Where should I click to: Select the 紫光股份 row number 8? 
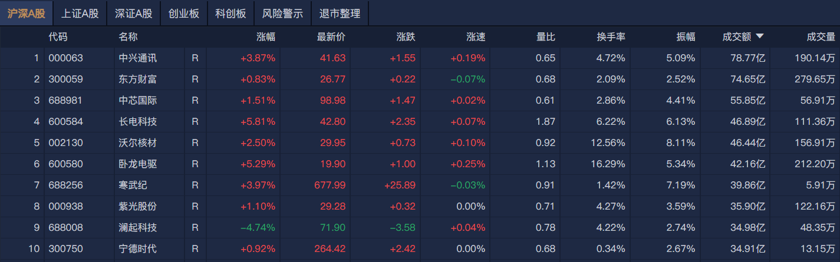[36, 207]
